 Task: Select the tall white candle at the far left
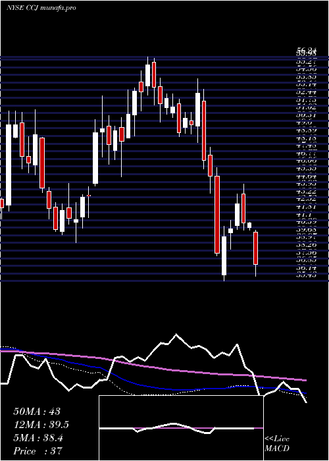(x=9, y=165)
